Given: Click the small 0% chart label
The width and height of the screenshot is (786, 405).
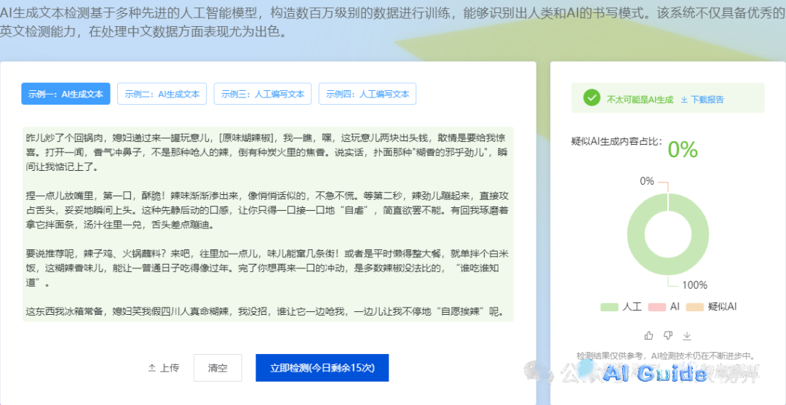Looking at the screenshot, I should coord(647,181).
